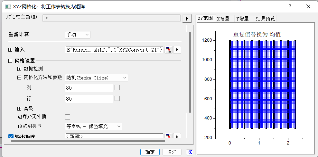Click the 取消 button

click(x=172, y=152)
